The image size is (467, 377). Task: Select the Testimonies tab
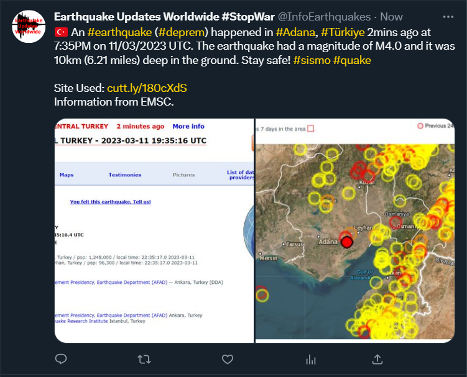coord(125,175)
